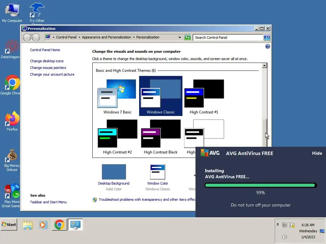The width and height of the screenshot is (326, 244).
Task: Open the DataWagon desktop shortcut
Action: (11, 49)
